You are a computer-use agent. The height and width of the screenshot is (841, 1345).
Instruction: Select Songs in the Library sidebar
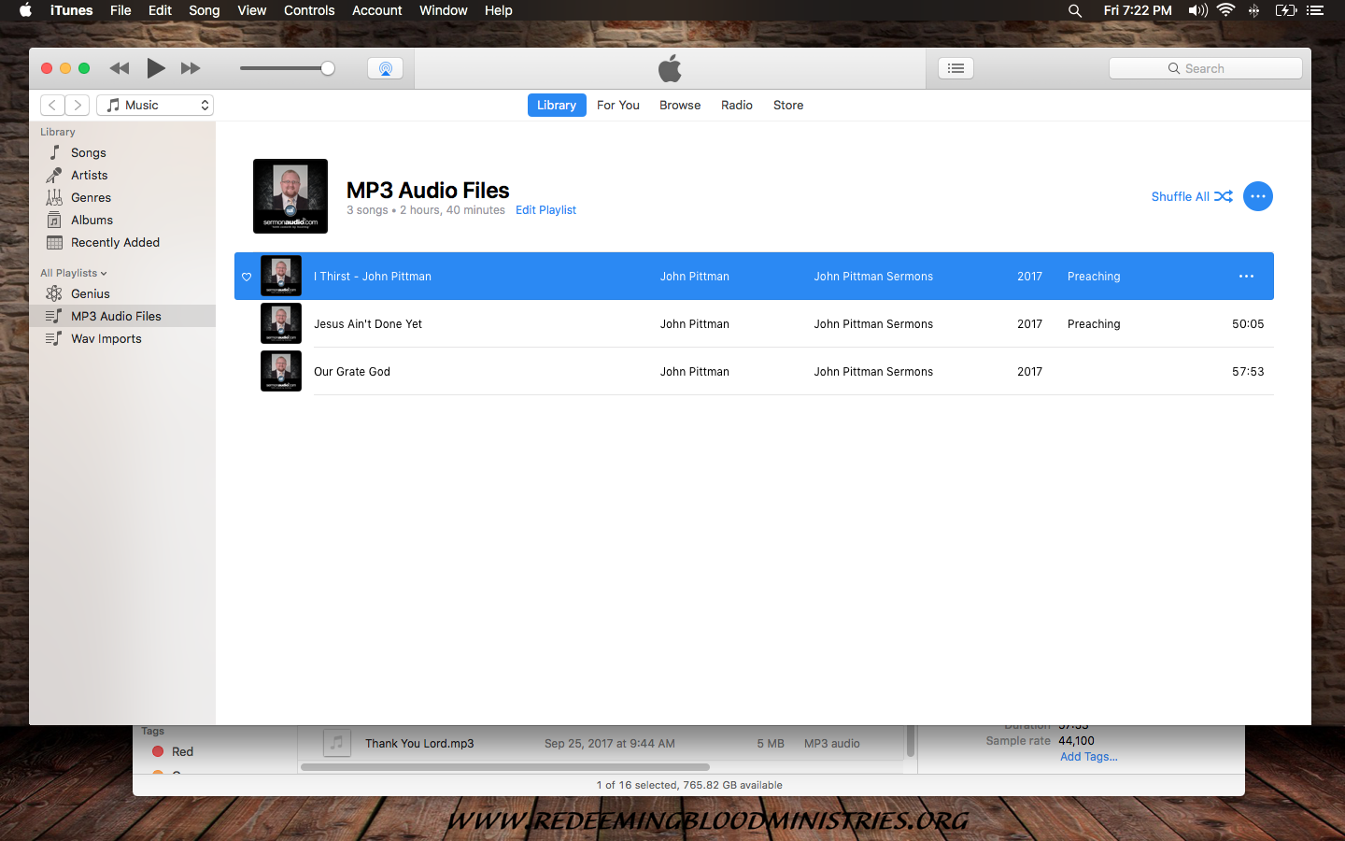tap(122, 153)
